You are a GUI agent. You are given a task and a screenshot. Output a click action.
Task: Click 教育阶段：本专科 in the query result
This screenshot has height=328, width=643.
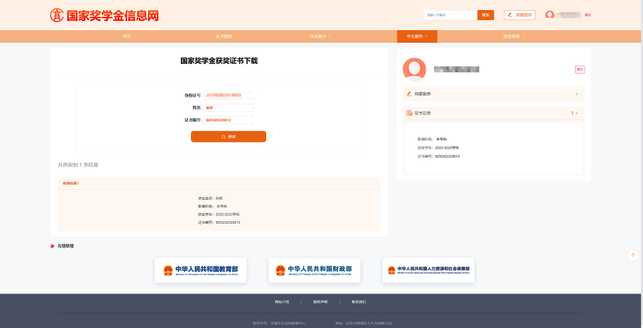(212, 206)
